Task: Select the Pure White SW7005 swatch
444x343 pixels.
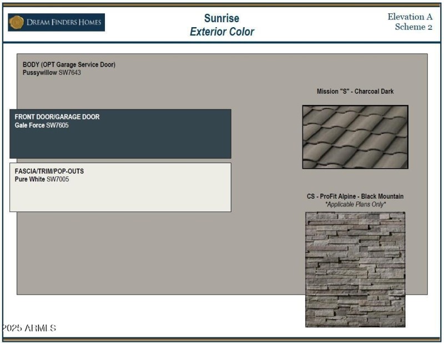Action: [42, 179]
